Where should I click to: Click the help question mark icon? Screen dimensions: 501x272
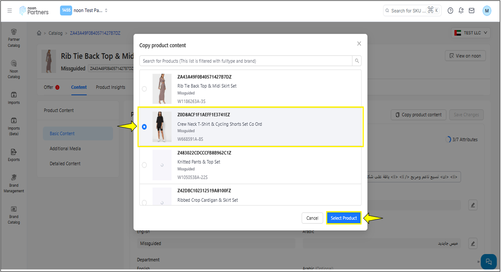[x=450, y=11]
